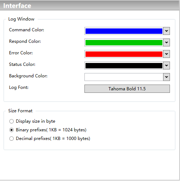Click the Size Format group label
The width and height of the screenshot is (180, 181).
pyautogui.click(x=20, y=111)
